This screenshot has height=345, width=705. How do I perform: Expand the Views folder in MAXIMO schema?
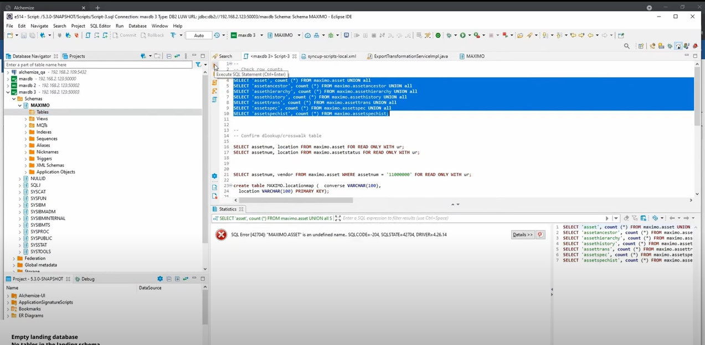click(25, 119)
